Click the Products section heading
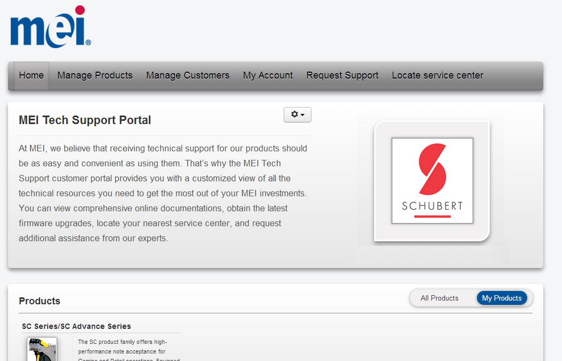Screen dimensions: 562x361 40,301
